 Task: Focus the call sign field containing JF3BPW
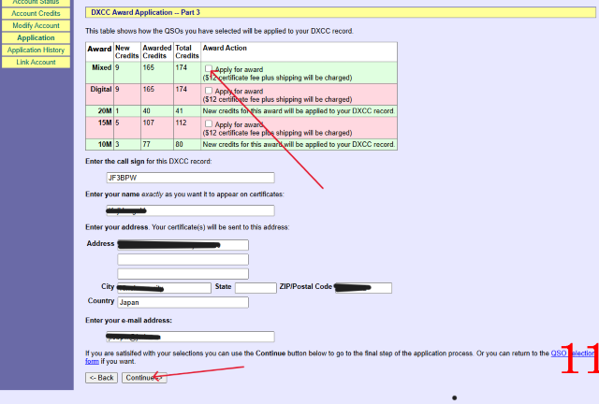[190, 178]
